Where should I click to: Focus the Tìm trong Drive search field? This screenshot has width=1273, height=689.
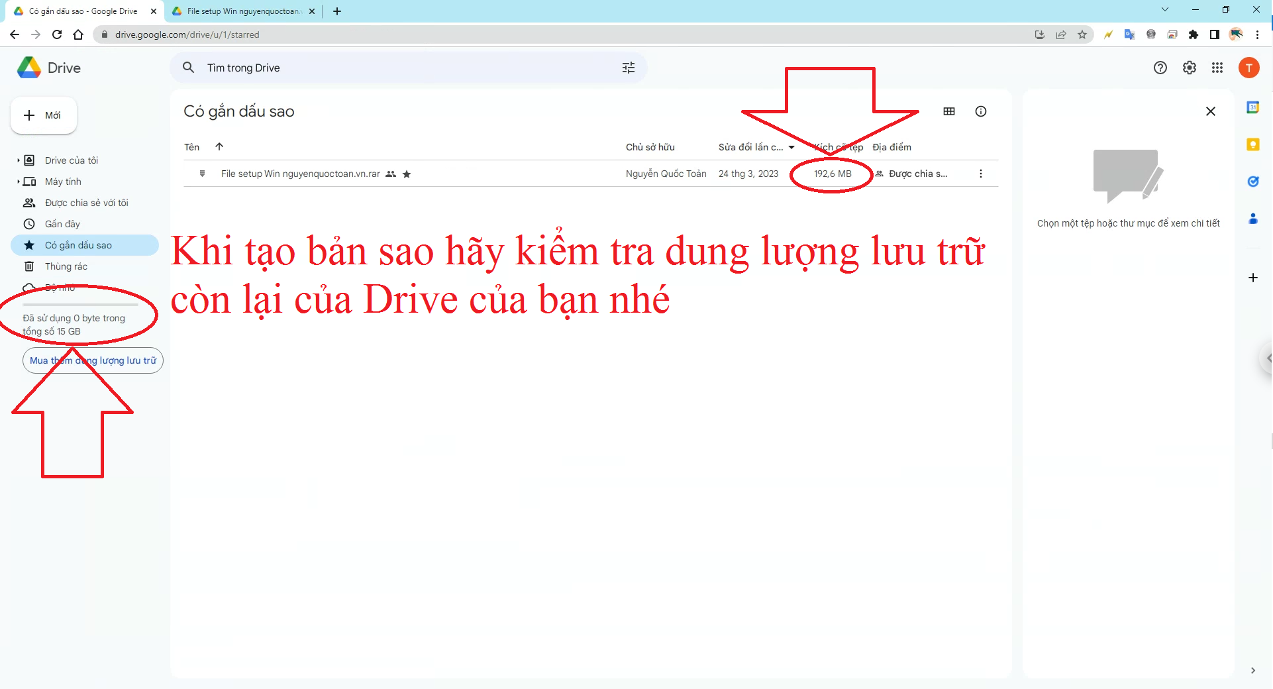[x=409, y=68]
